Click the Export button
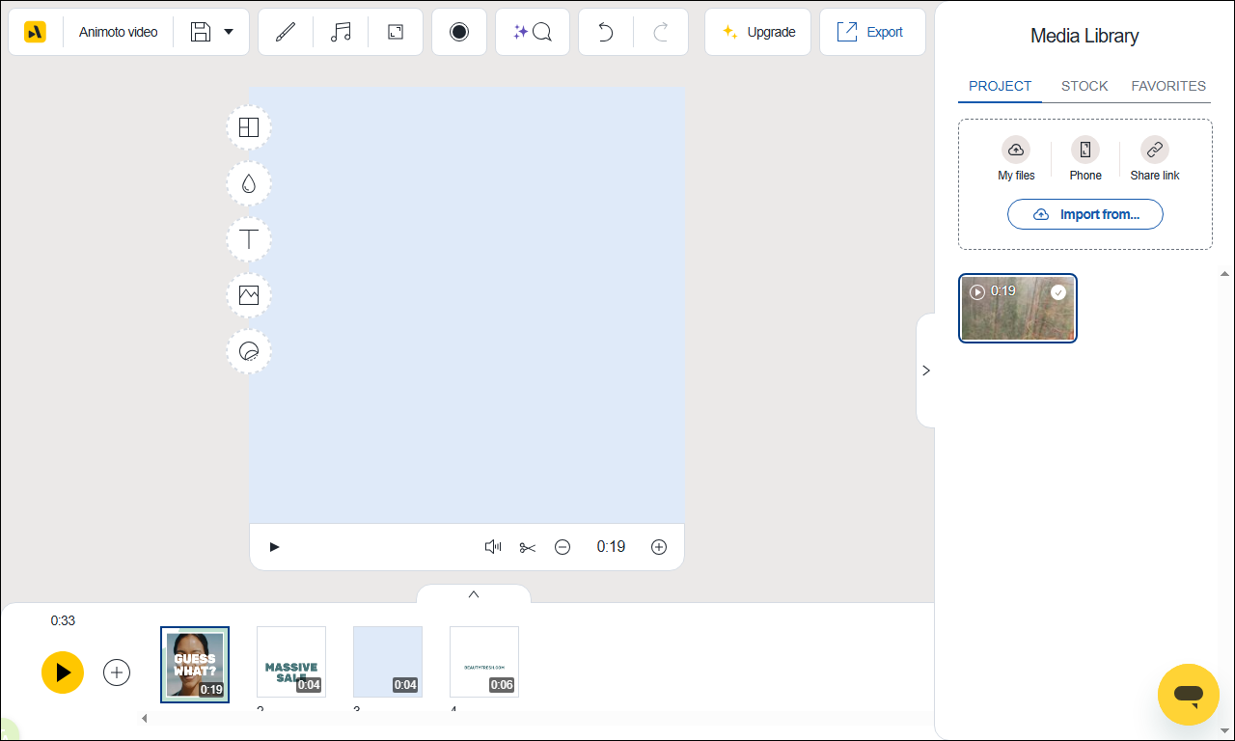 [872, 31]
